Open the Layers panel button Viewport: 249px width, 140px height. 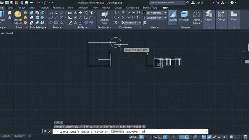click(209, 16)
